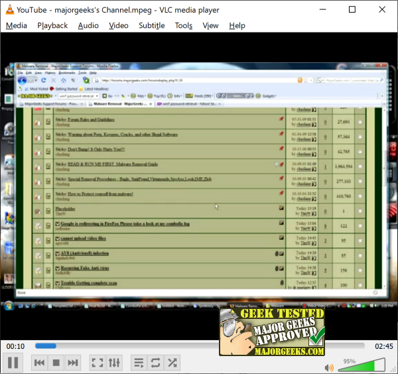Expand the Audio menu
The height and width of the screenshot is (374, 398).
[88, 25]
